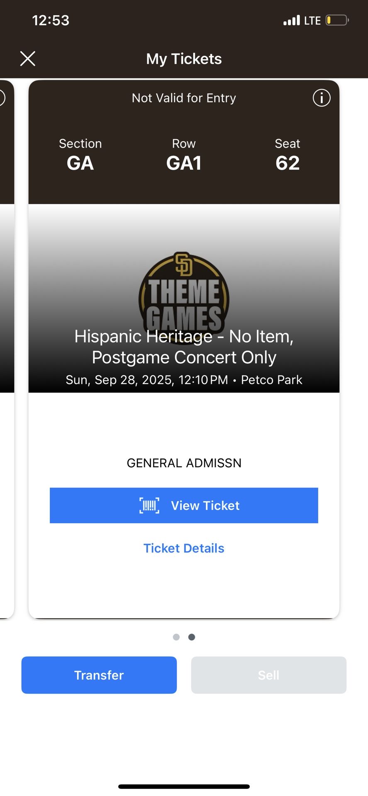Image resolution: width=368 pixels, height=796 pixels.
Task: Tap the Seat 62 label
Action: (x=287, y=155)
